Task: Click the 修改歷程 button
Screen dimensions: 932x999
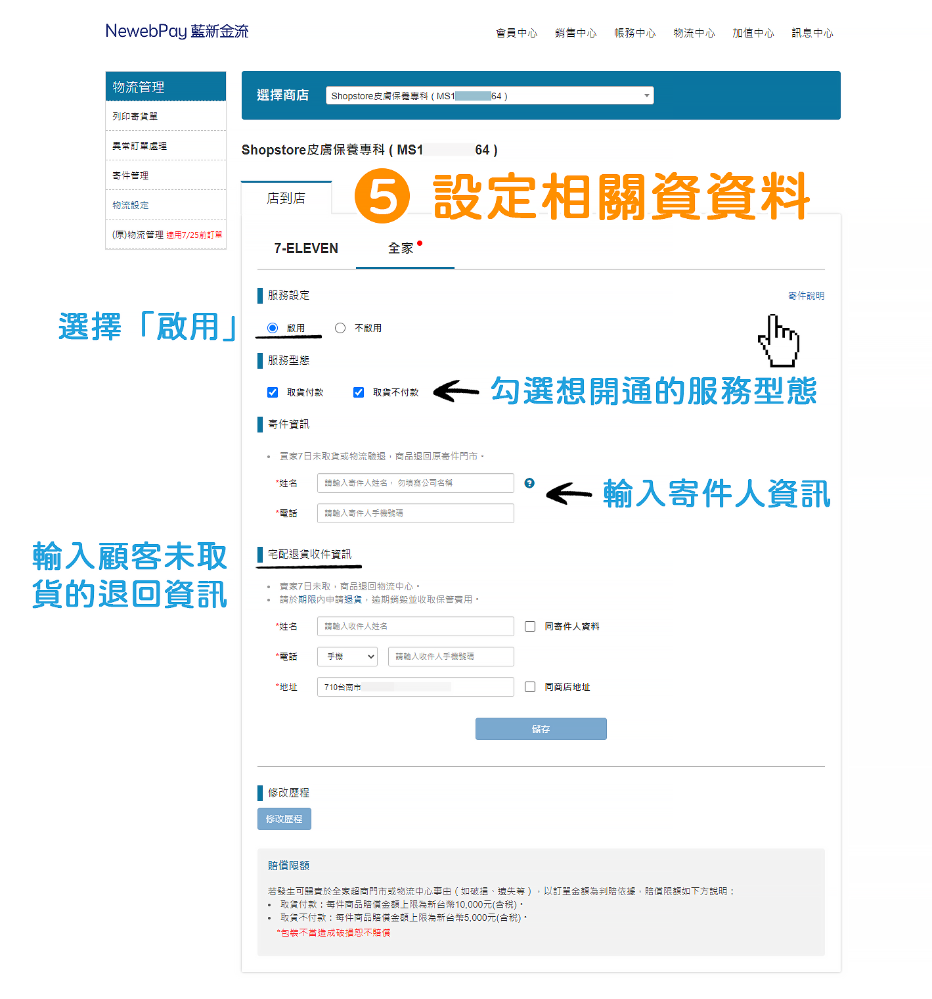Action: tap(284, 819)
